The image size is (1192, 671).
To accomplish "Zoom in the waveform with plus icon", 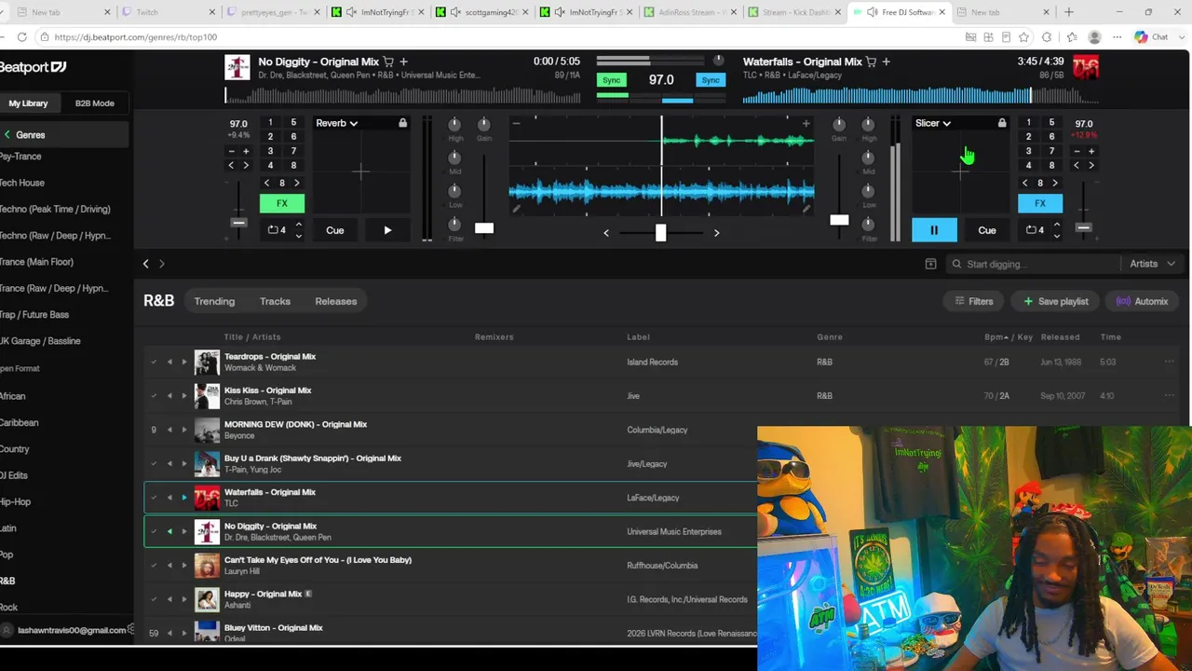I will (806, 123).
